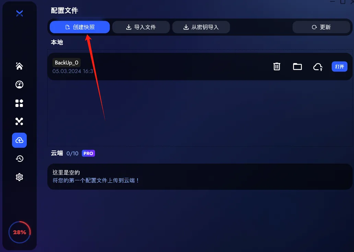Click the 28% circular usage indicator
The width and height of the screenshot is (354, 252).
tap(20, 232)
